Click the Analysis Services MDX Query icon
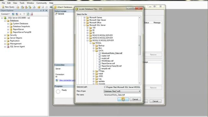208x117 pixels. [22, 7]
